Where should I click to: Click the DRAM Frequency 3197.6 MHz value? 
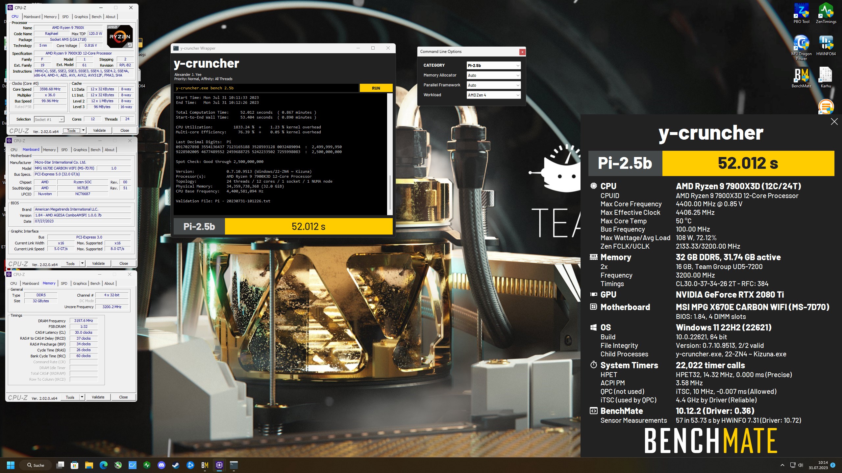click(x=84, y=321)
